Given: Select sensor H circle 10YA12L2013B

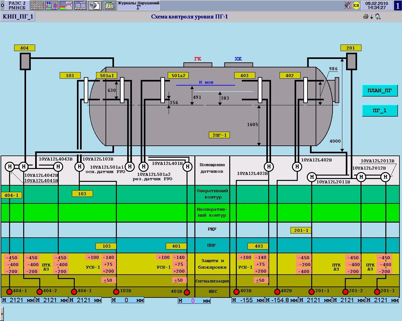Looking at the screenshot, I should (385, 177).
